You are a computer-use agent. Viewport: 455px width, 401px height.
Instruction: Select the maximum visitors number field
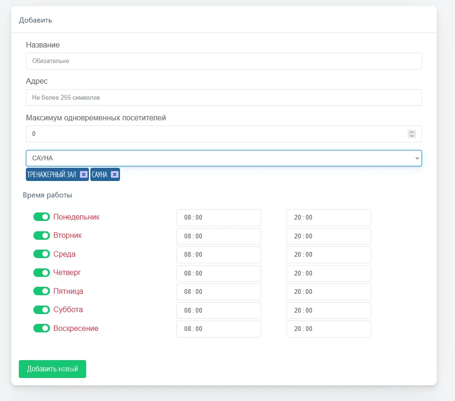coord(216,134)
